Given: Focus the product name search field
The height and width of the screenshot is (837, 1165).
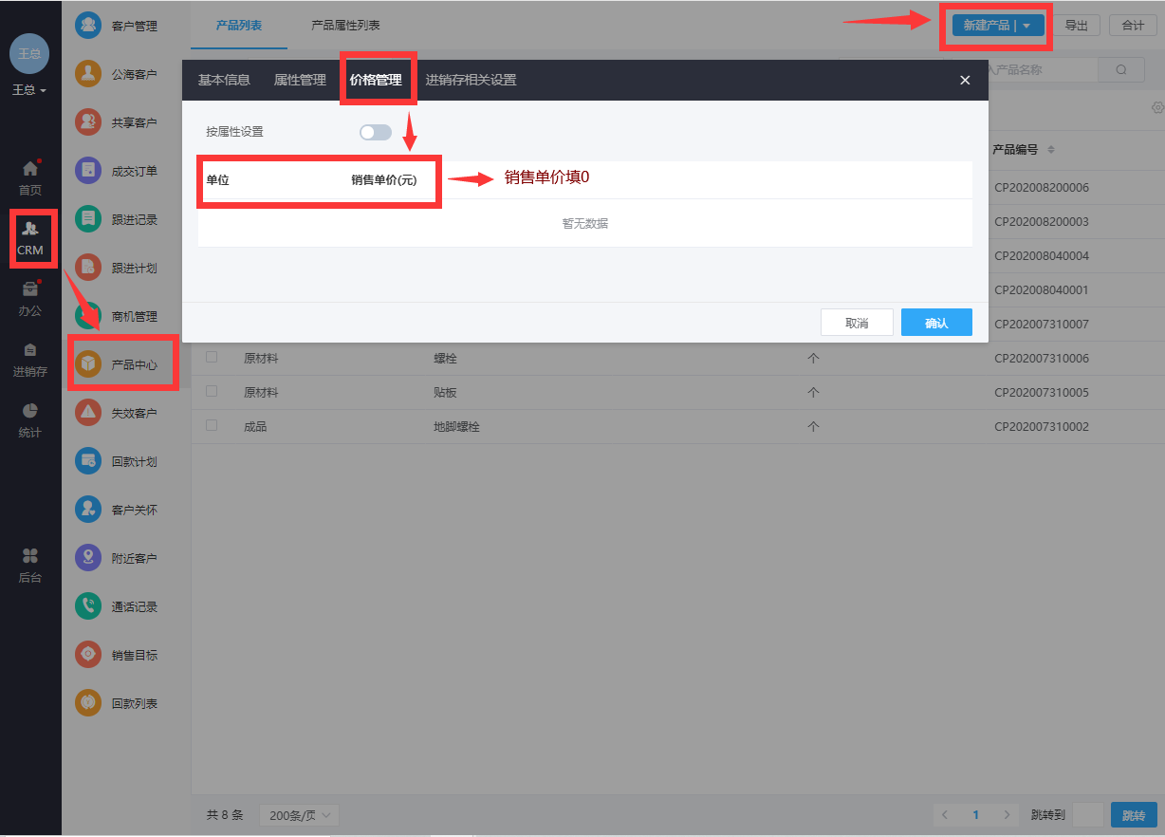Looking at the screenshot, I should point(1042,69).
